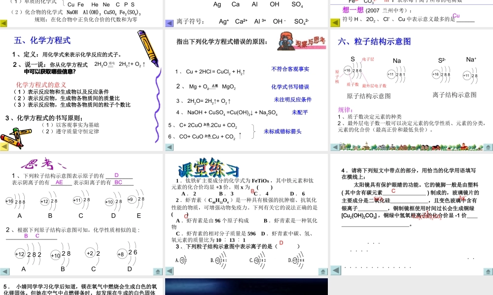Click answer 未标或错标箭头
Viewport: 493px width, 295px height.
tap(282, 131)
